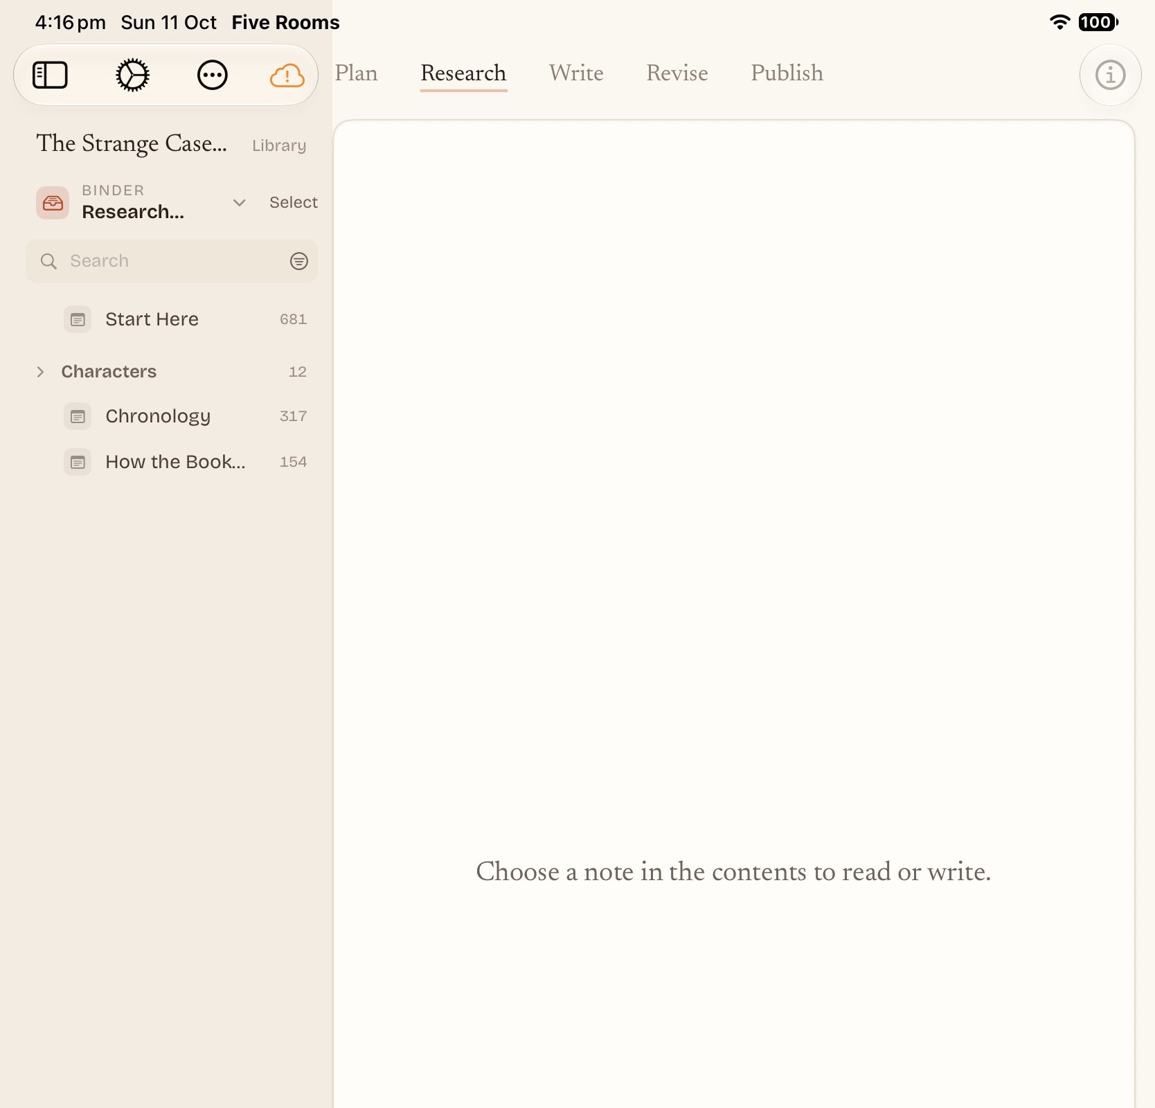The height and width of the screenshot is (1108, 1155).
Task: Focus the Search field
Action: (172, 261)
